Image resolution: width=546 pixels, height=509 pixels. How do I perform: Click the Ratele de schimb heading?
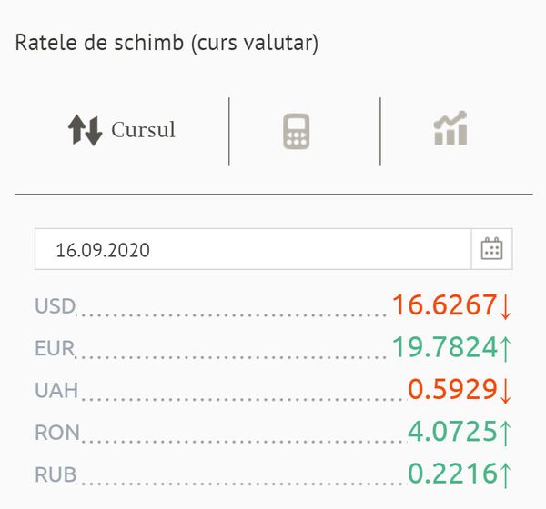point(167,43)
